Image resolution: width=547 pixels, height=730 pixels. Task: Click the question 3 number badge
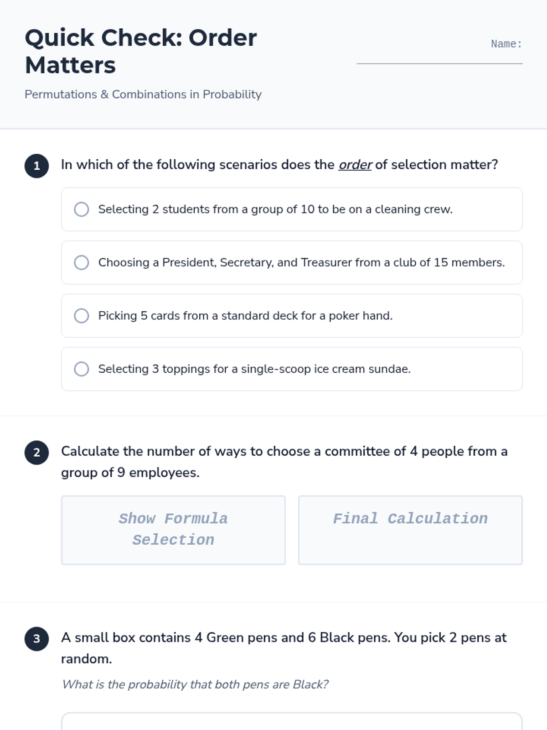36,638
